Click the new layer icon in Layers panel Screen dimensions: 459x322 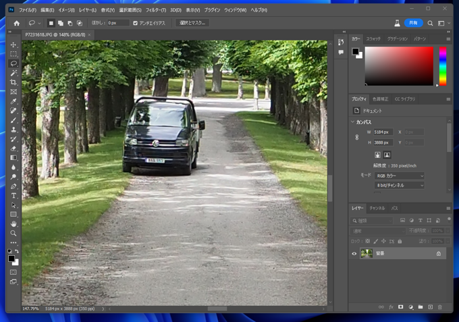point(429,307)
